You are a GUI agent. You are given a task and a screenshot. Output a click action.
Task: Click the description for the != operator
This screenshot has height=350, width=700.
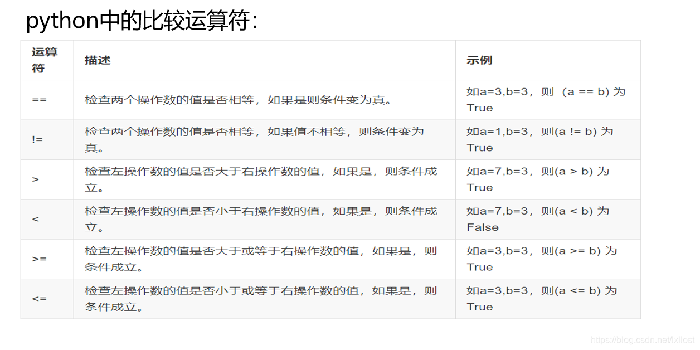[x=264, y=140]
